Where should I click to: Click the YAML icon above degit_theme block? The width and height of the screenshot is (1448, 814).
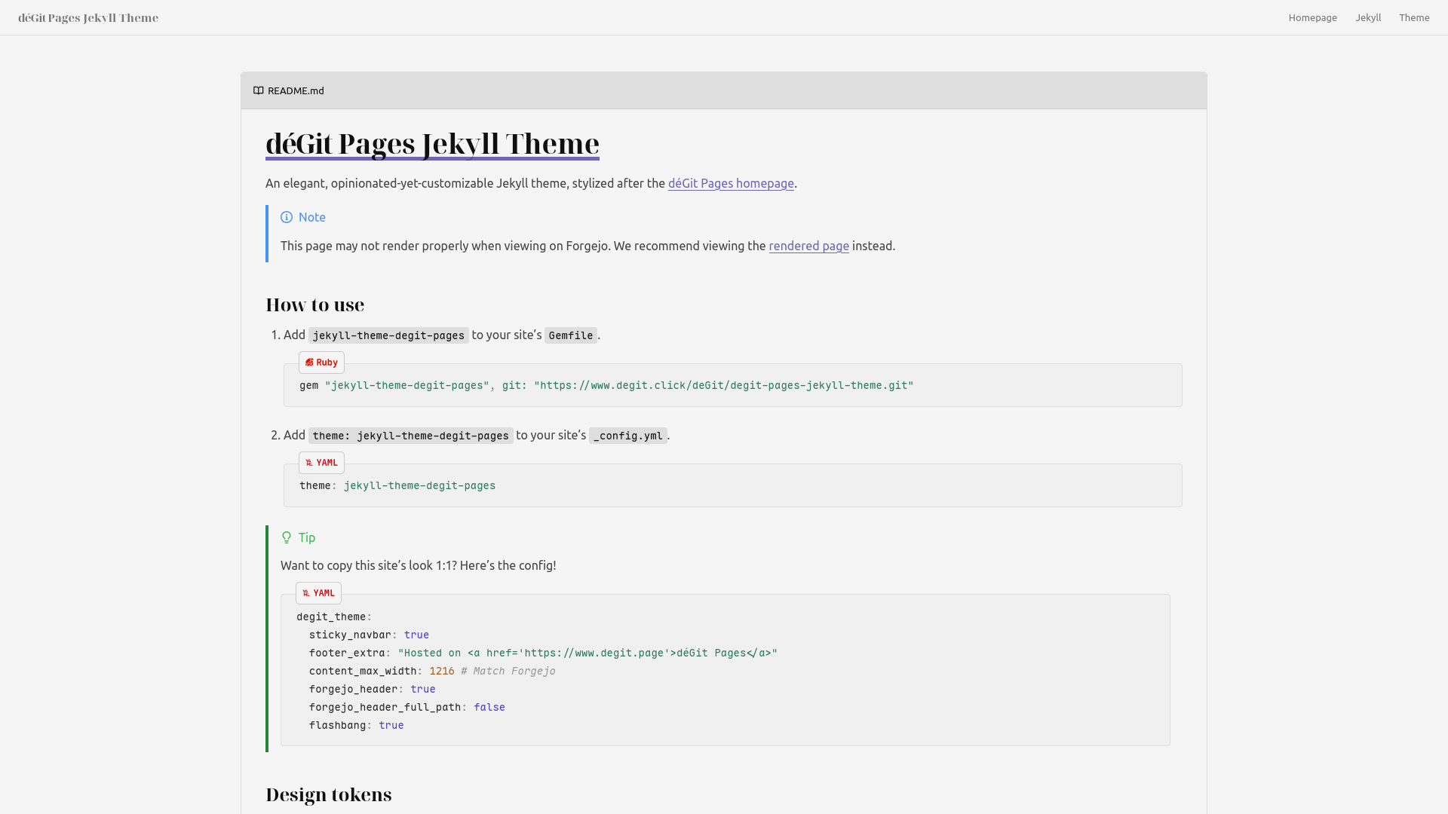306,593
